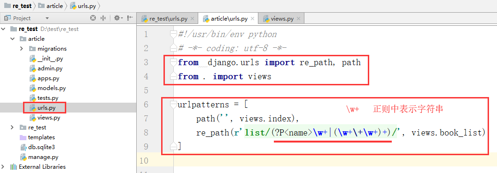
Task: Click line number 5 in gutter
Action: pyautogui.click(x=146, y=90)
